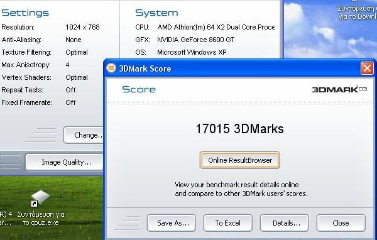Click the 3DMark Score title bar icon
The width and height of the screenshot is (377, 240).
111,68
